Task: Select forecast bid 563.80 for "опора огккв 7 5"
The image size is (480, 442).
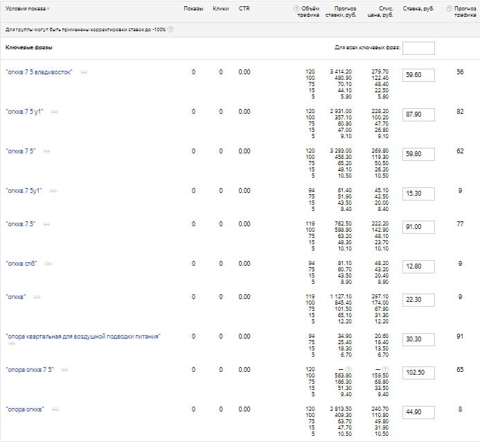Action: [x=343, y=376]
